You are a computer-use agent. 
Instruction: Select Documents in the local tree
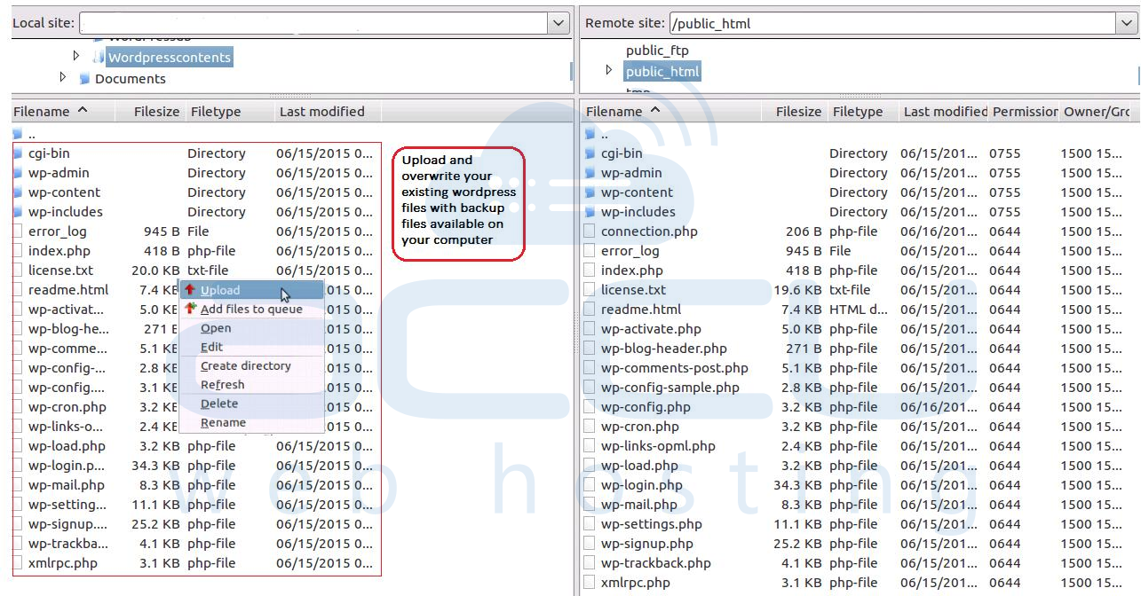(x=131, y=79)
